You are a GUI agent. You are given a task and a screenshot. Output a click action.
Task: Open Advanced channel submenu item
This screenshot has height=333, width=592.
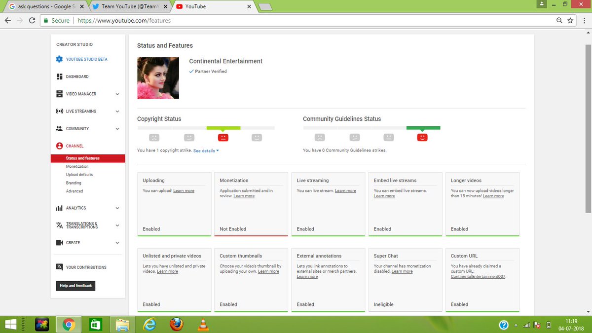coord(74,191)
